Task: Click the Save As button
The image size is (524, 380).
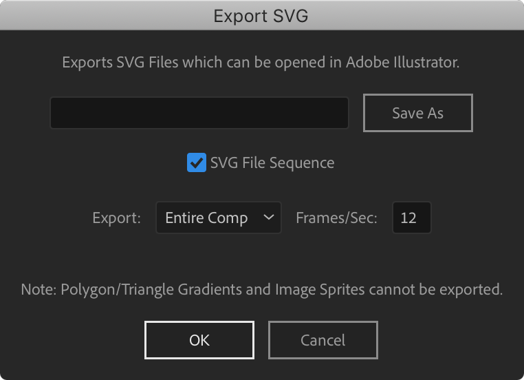Action: pos(417,113)
